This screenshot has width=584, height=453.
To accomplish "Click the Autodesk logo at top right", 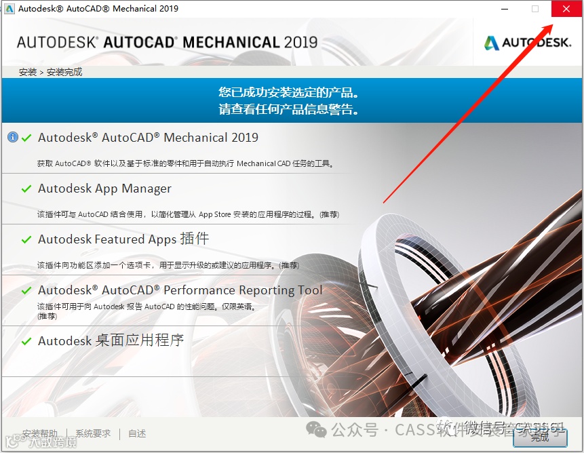I will [528, 43].
